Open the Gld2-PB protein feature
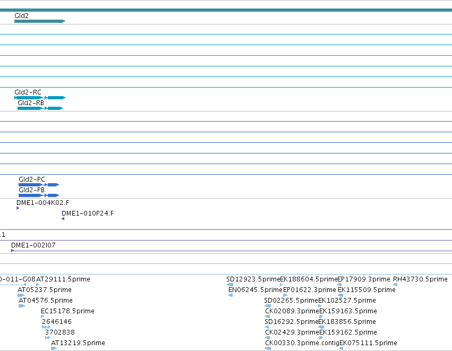Viewport: 452px width, 351px height. pyautogui.click(x=39, y=195)
